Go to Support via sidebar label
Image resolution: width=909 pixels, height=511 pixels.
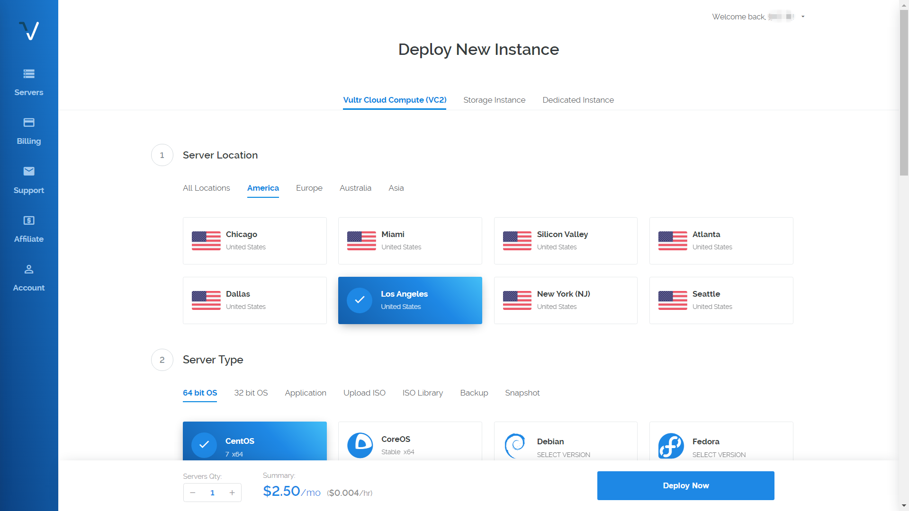(x=29, y=190)
